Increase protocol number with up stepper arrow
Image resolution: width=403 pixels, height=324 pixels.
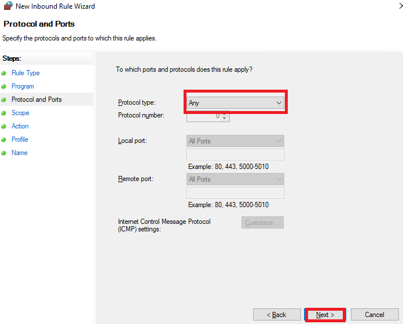(x=225, y=114)
